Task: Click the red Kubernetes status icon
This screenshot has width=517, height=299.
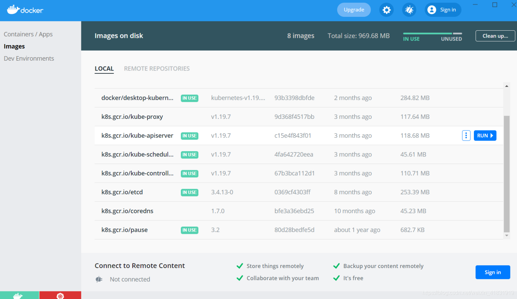Action: [x=60, y=295]
